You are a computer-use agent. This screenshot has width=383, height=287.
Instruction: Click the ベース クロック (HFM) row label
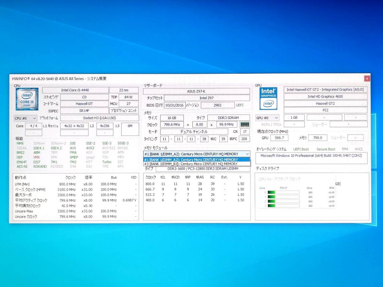(30, 189)
